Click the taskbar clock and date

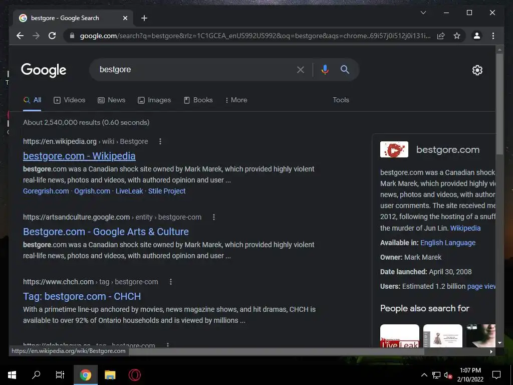[x=470, y=375]
